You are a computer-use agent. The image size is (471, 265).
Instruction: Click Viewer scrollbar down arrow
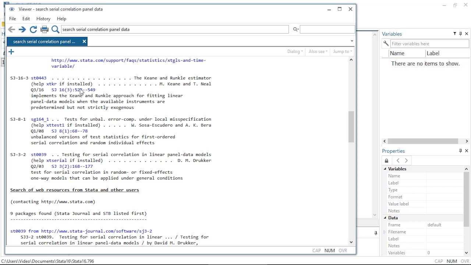(x=351, y=242)
